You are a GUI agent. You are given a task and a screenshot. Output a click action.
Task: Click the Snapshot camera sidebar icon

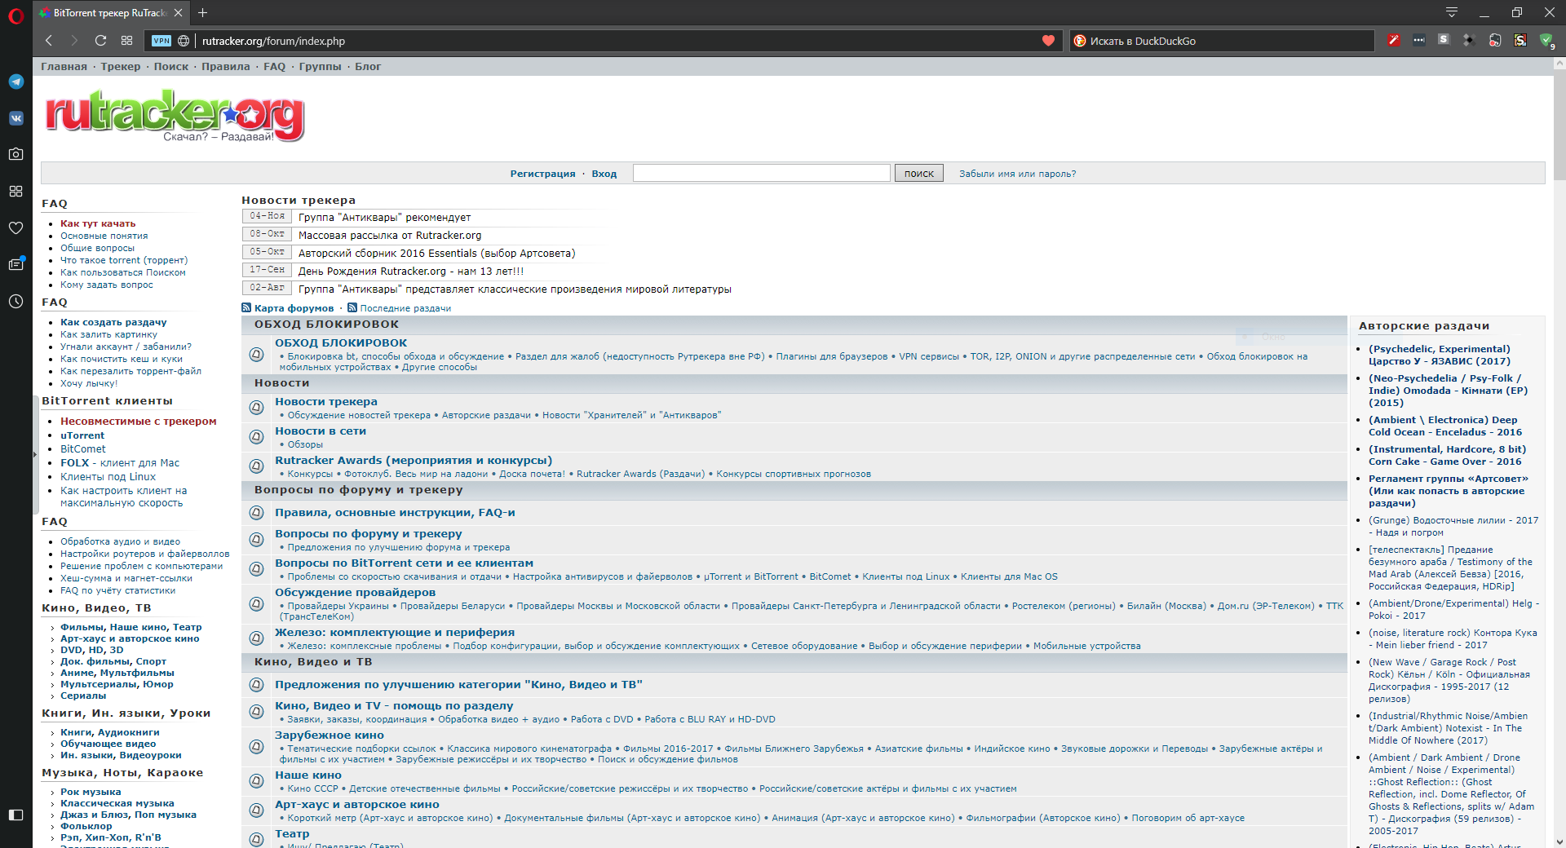[x=15, y=154]
